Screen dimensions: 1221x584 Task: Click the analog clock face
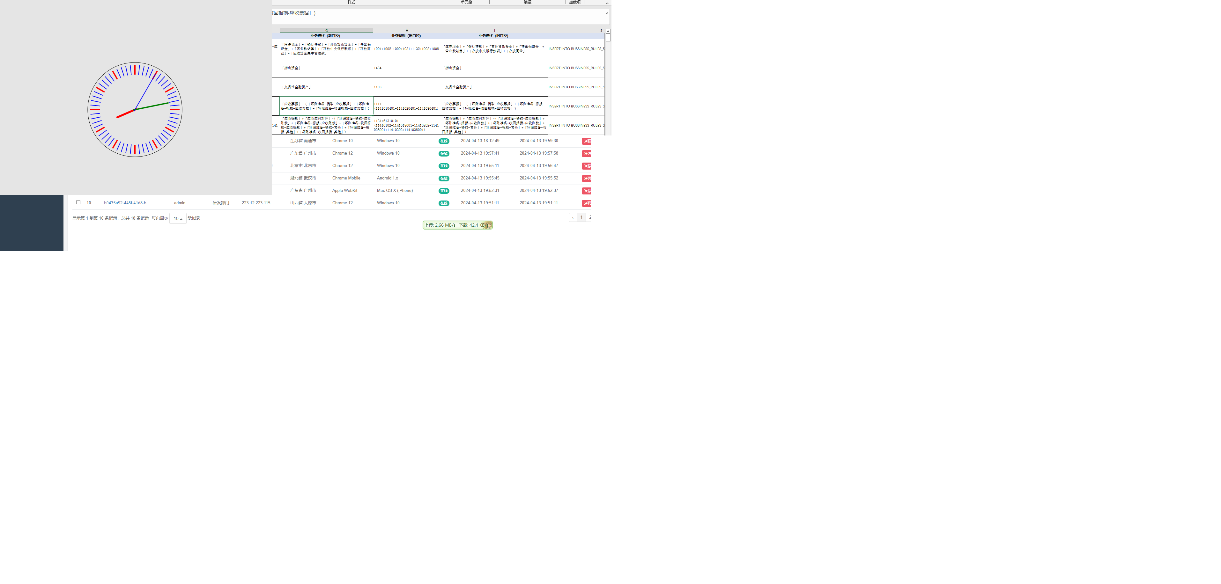point(135,109)
